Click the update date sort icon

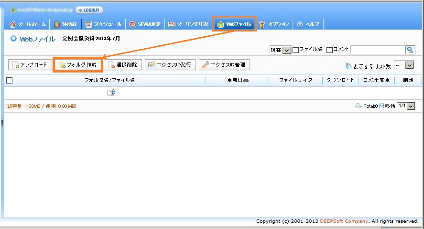click(x=246, y=81)
